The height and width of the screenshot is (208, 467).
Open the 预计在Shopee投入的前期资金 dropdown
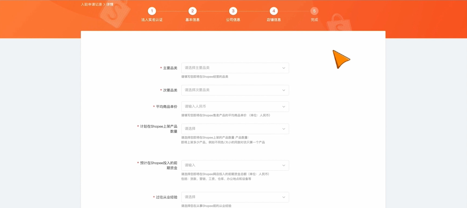click(235, 165)
